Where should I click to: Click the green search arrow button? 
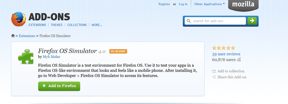point(252,21)
